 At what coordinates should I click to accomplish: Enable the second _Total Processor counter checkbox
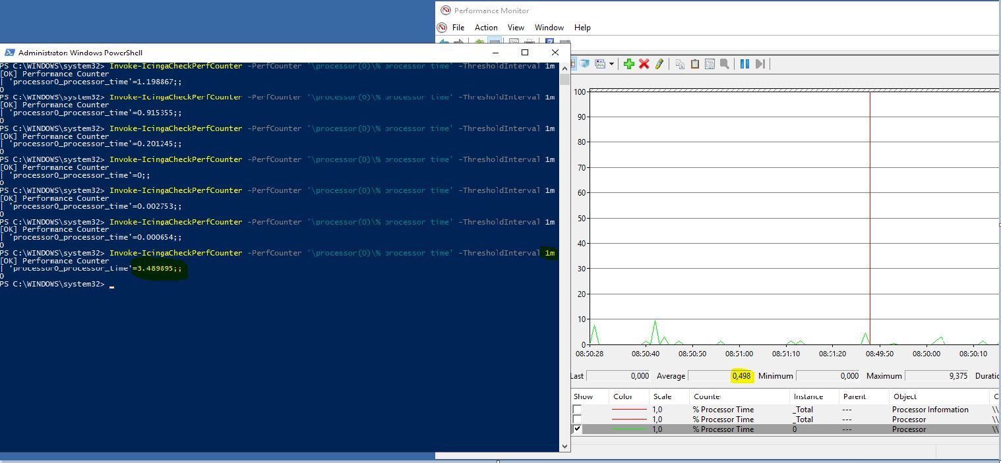pyautogui.click(x=578, y=420)
